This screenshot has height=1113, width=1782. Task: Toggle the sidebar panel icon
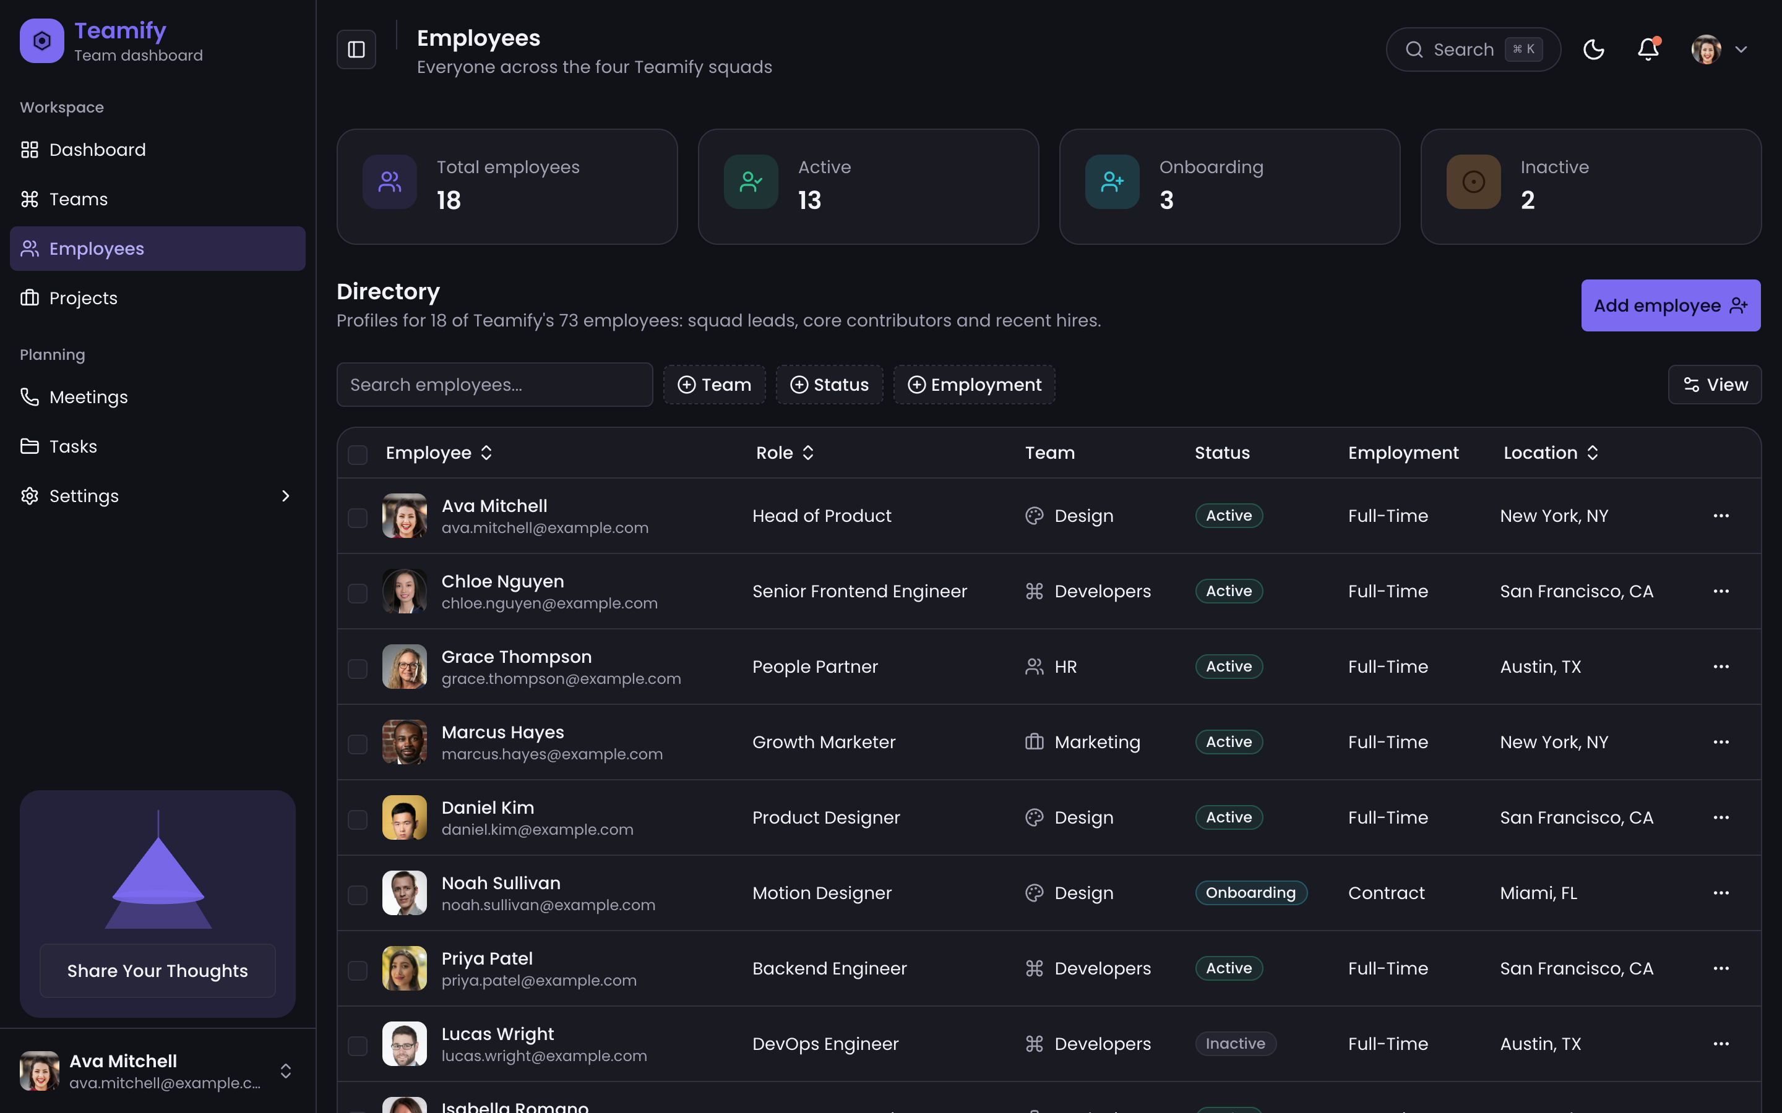[x=356, y=49]
